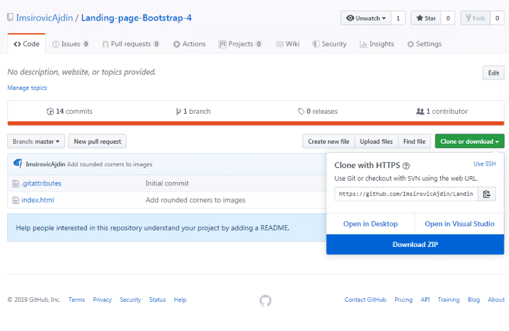Click the ImsirovicAjdin author name in commit bar

tap(46, 164)
